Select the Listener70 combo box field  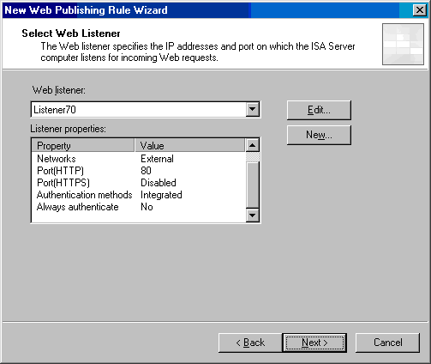(x=146, y=109)
